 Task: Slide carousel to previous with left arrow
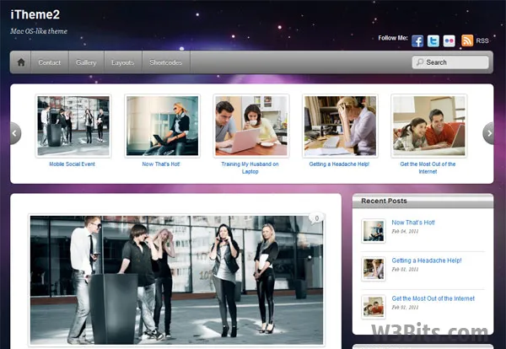click(x=15, y=133)
